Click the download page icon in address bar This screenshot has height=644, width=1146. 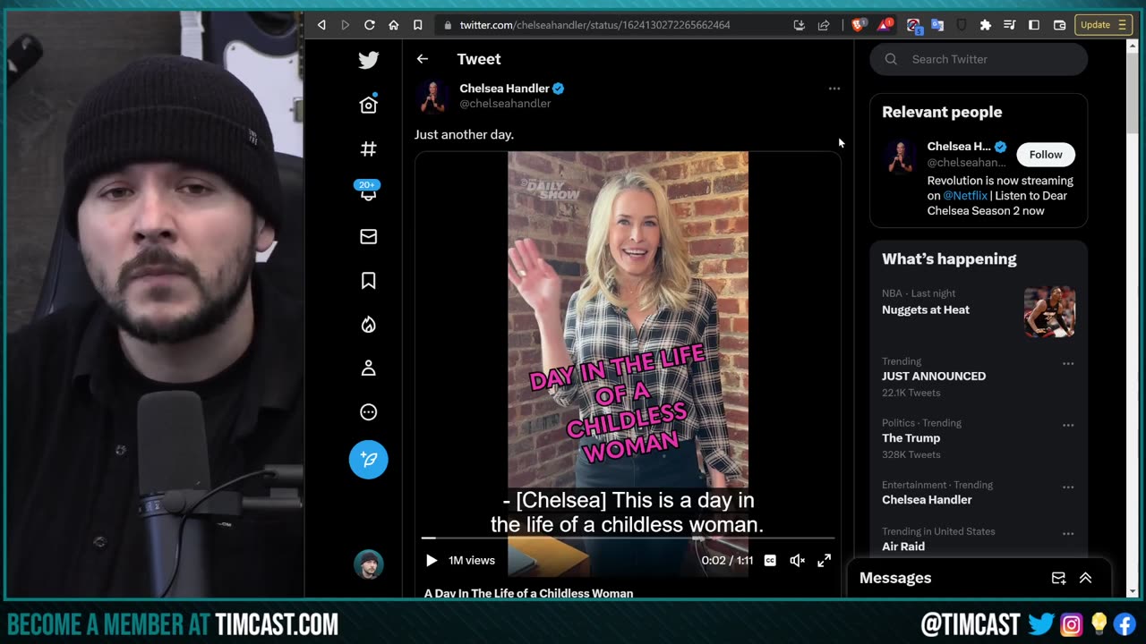799,25
